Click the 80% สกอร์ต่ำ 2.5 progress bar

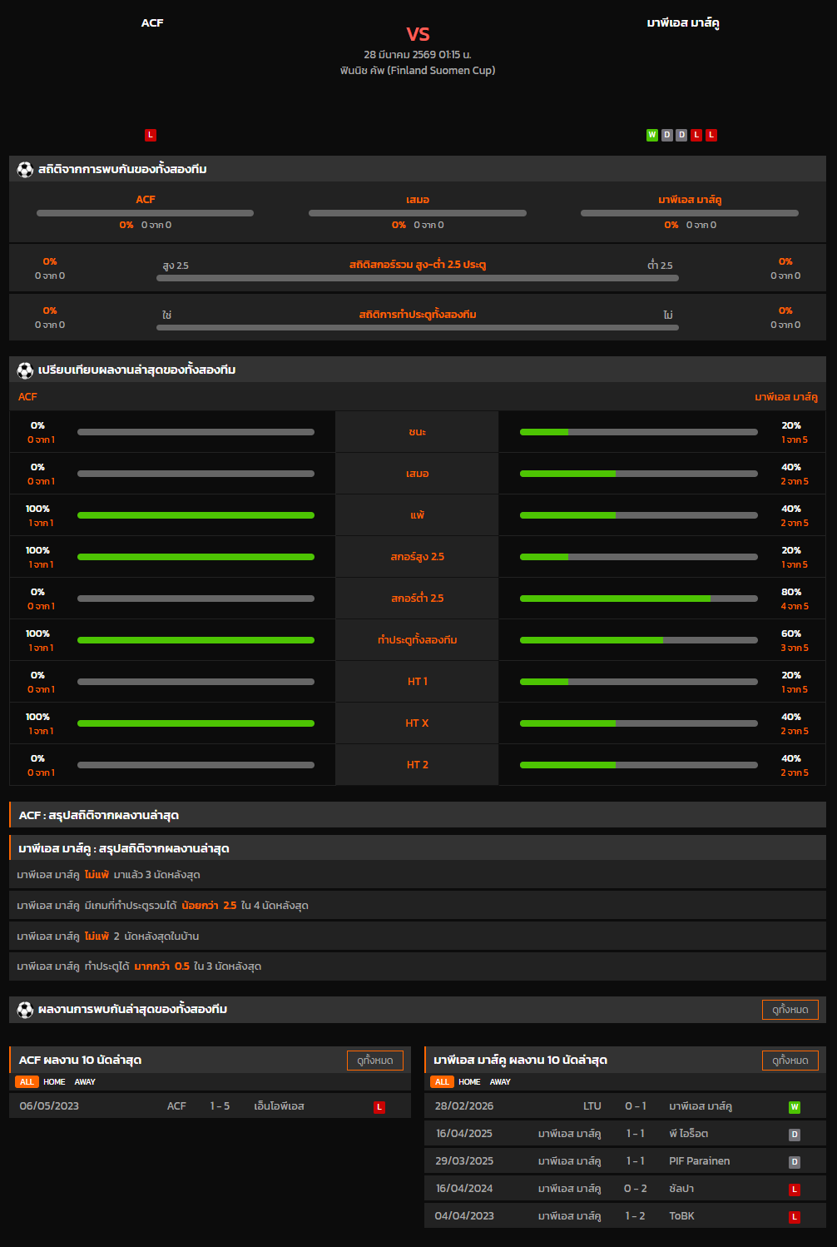[x=638, y=599]
